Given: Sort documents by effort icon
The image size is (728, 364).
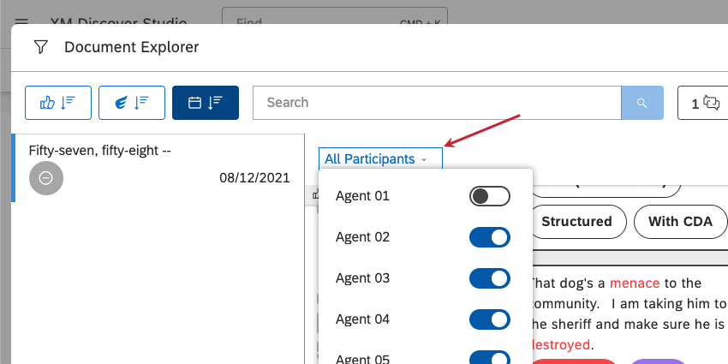Looking at the screenshot, I should pos(132,103).
